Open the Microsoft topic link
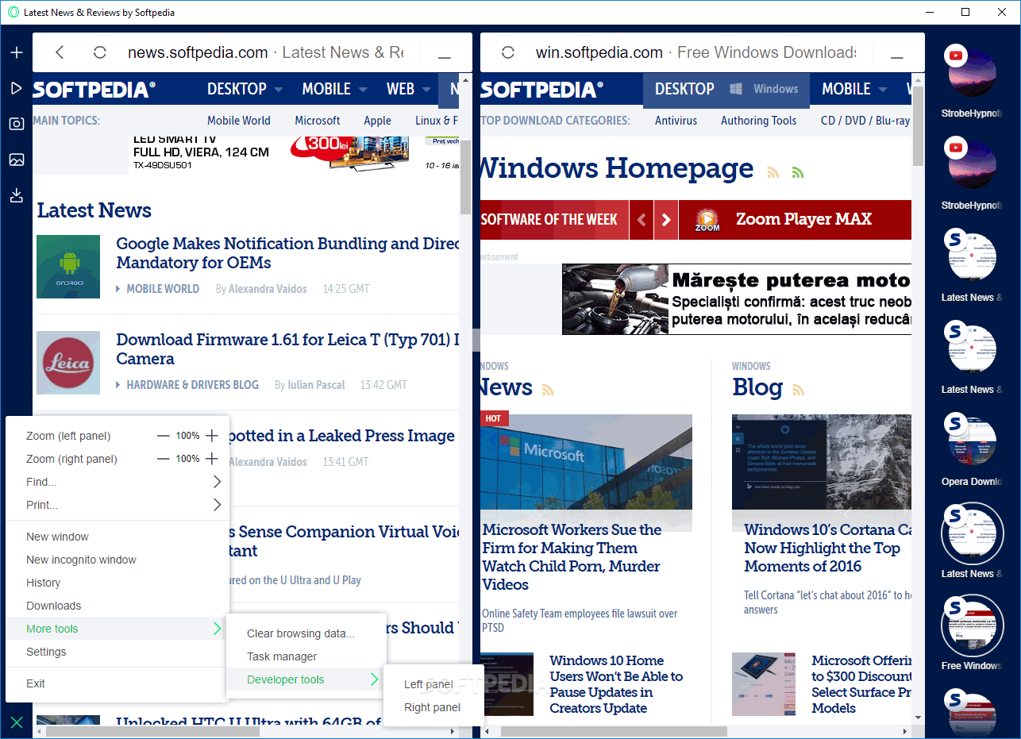 point(318,121)
